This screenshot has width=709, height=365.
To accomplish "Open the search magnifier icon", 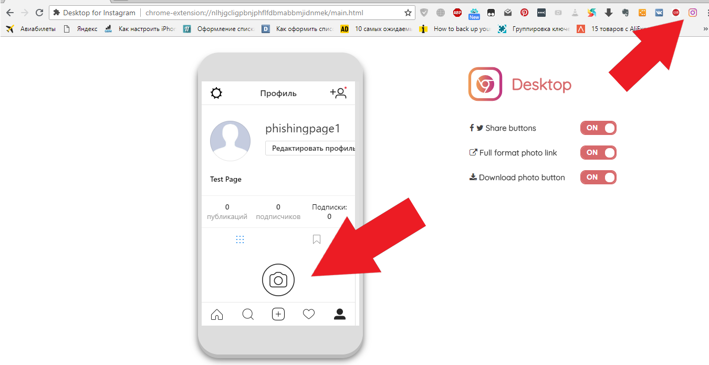I will (248, 314).
